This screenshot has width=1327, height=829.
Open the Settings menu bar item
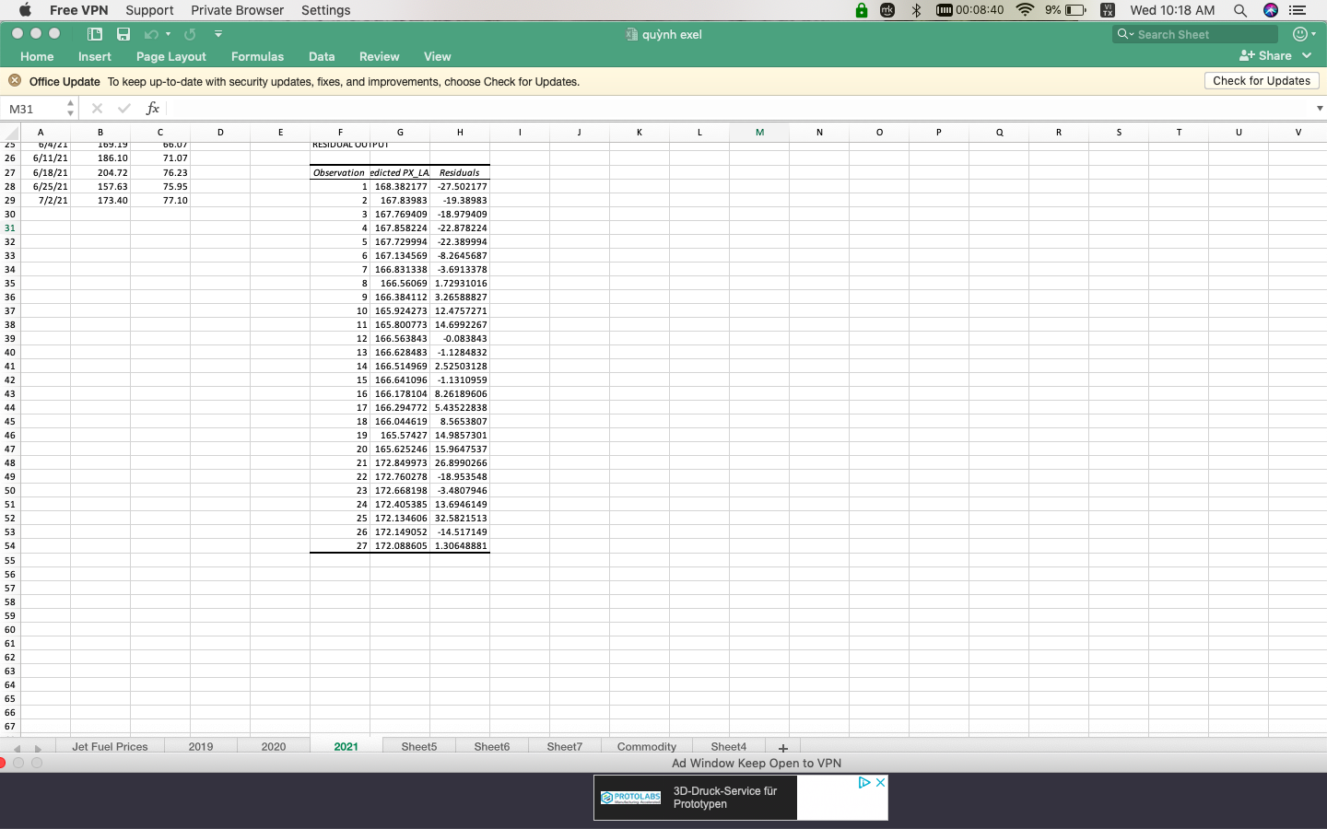(x=325, y=10)
